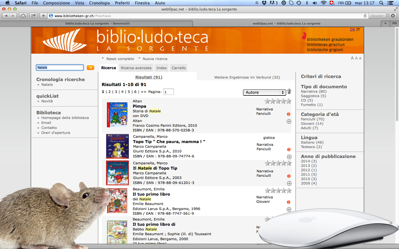
Task: Click the Safari address bar
Action: pos(208,16)
